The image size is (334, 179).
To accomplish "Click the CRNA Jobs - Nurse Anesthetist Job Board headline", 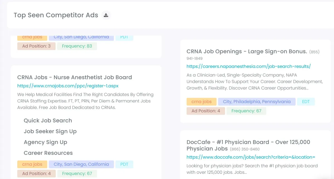I will tap(74, 77).
